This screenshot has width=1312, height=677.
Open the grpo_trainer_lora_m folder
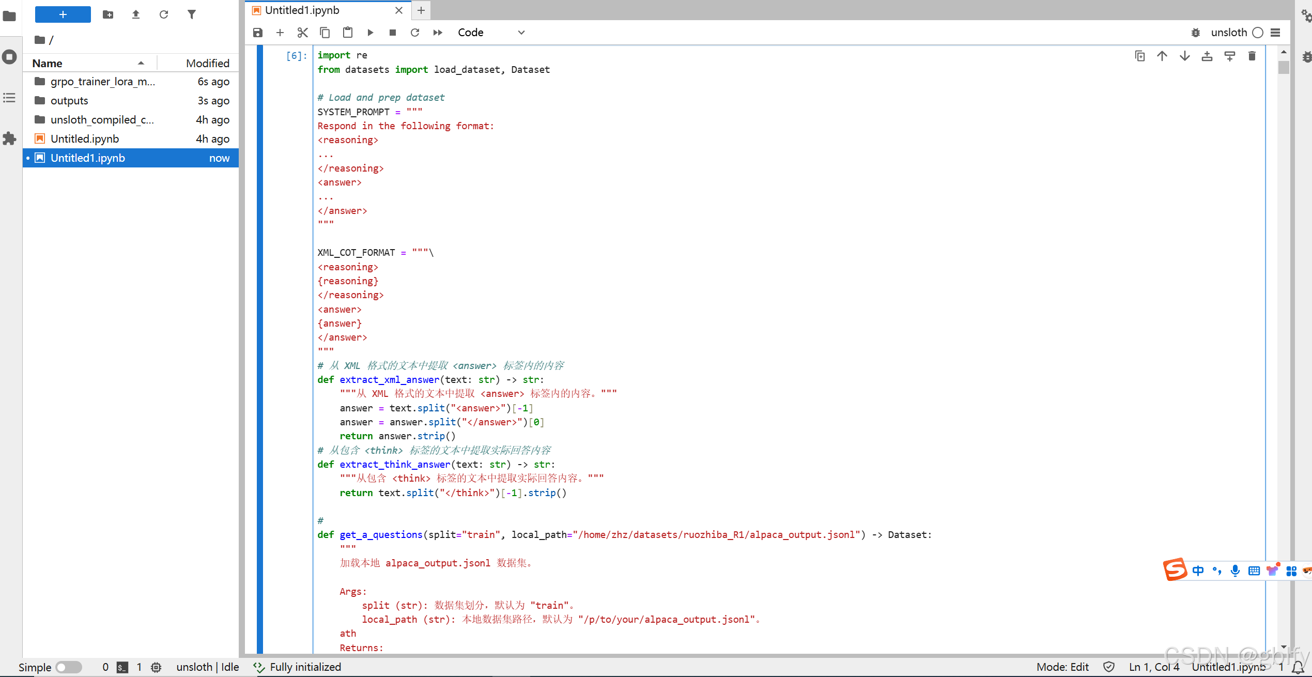pyautogui.click(x=102, y=82)
